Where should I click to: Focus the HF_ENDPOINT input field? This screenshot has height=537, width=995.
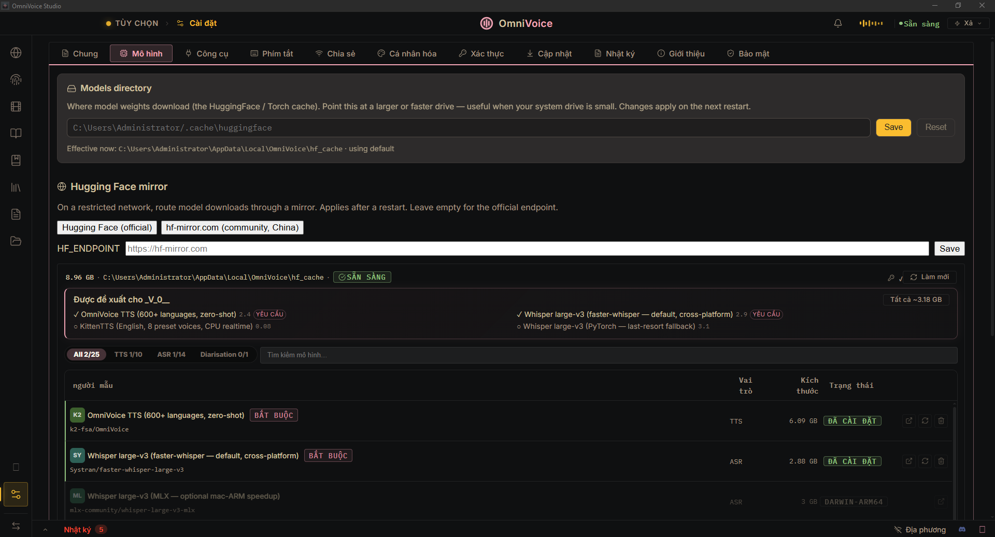(527, 249)
